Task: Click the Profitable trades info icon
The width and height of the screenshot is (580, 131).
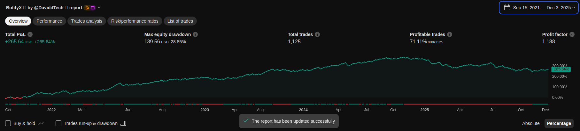Action: 450,34
